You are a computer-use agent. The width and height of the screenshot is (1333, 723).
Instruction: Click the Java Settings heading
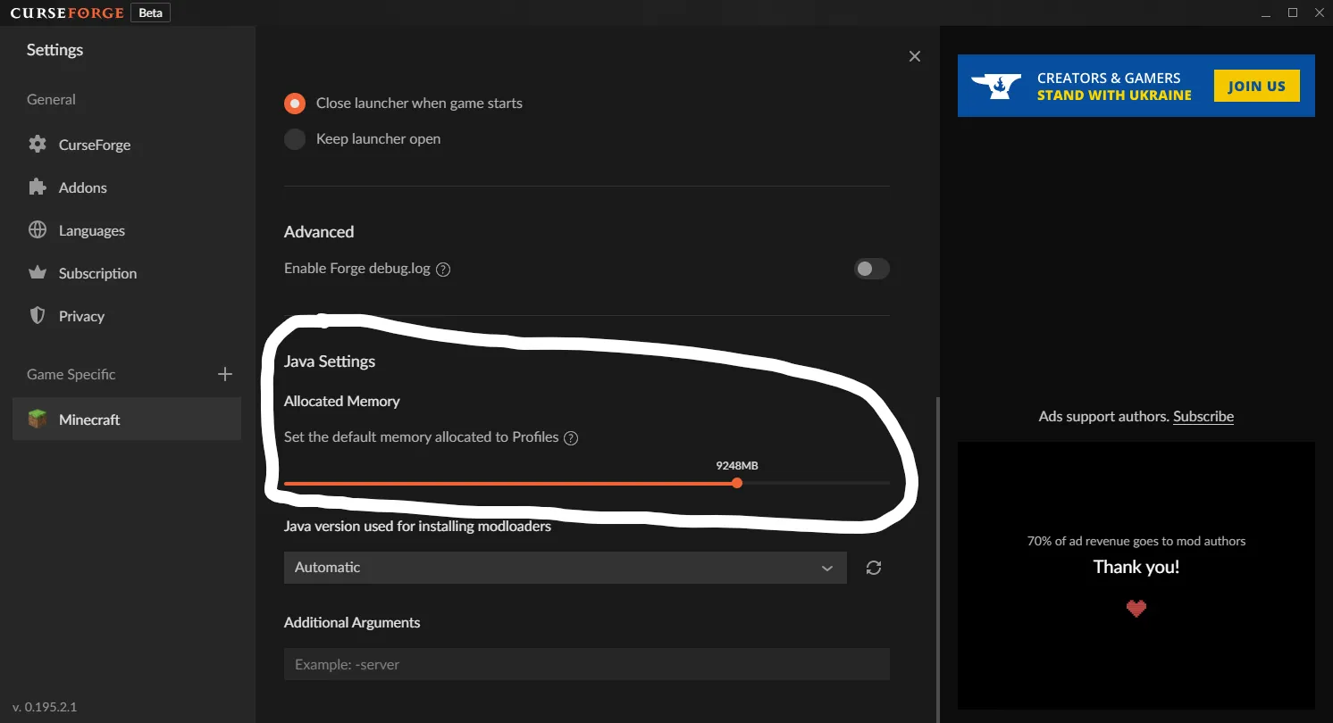pyautogui.click(x=330, y=361)
